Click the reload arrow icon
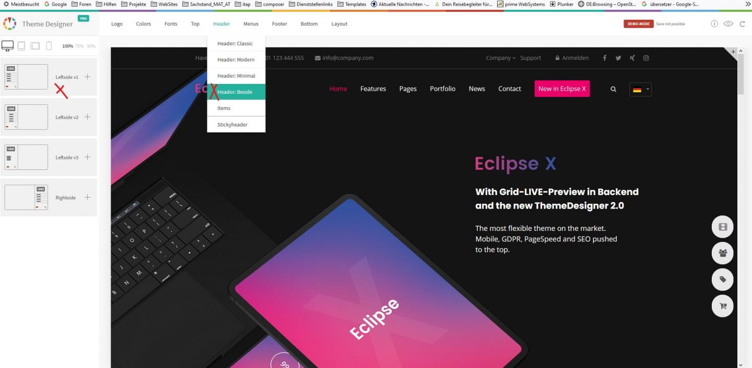The height and width of the screenshot is (368, 752). point(742,24)
